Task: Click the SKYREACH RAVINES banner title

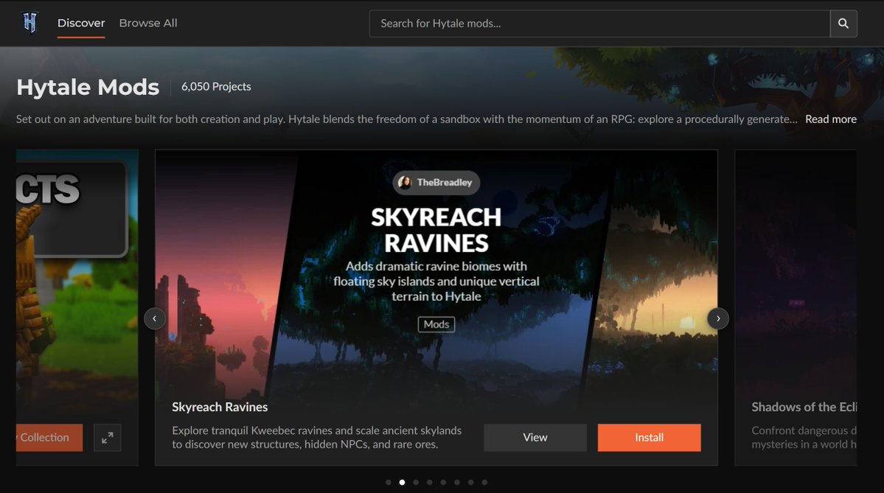Action: (436, 230)
